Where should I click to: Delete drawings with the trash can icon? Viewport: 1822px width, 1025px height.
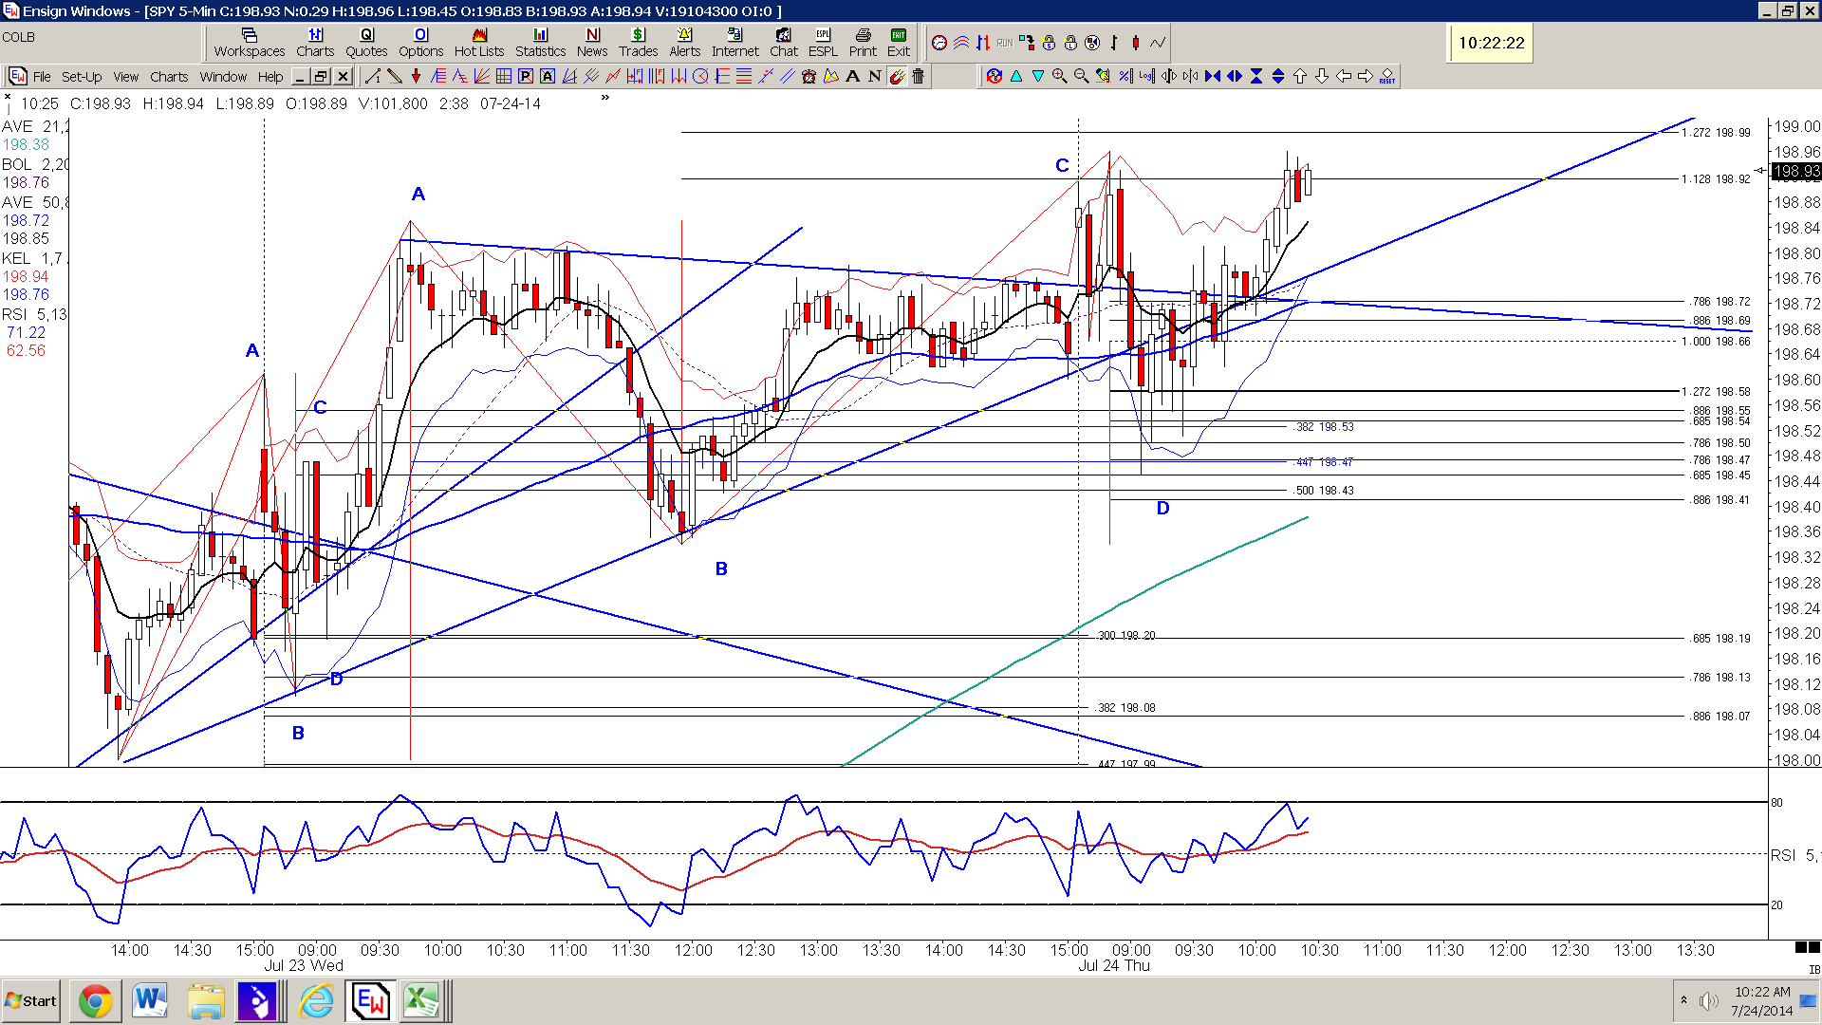919,76
